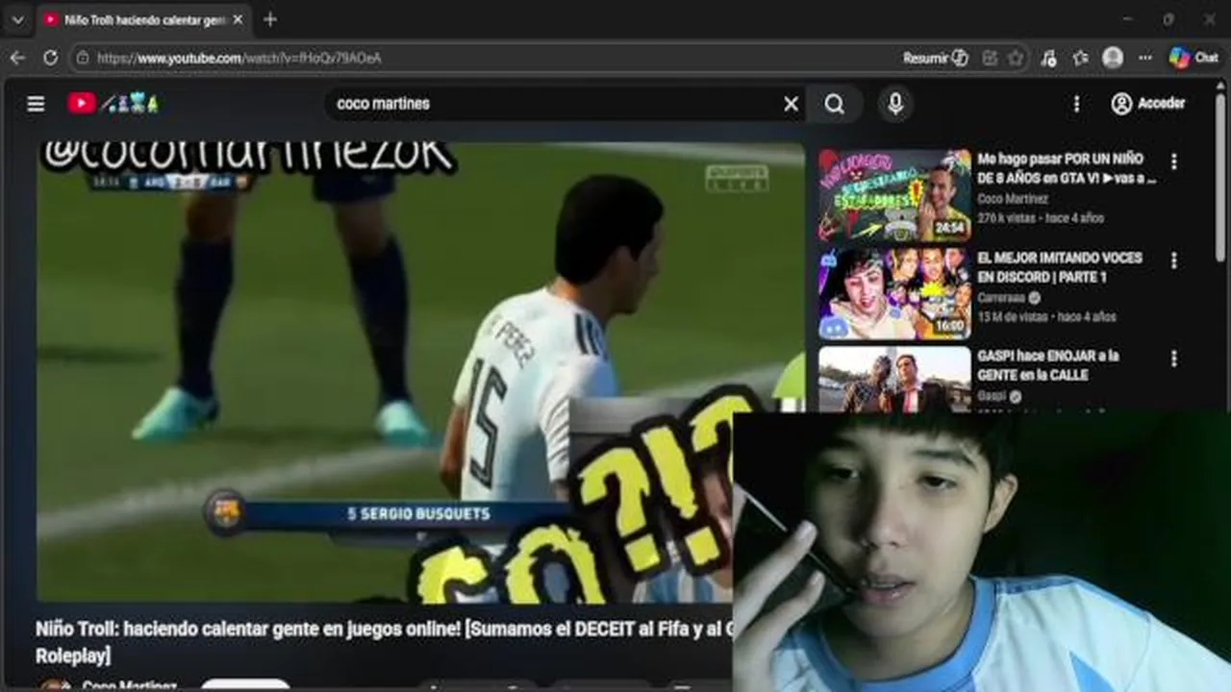Open the media control music icon
Image resolution: width=1231 pixels, height=692 pixels.
(x=1048, y=58)
